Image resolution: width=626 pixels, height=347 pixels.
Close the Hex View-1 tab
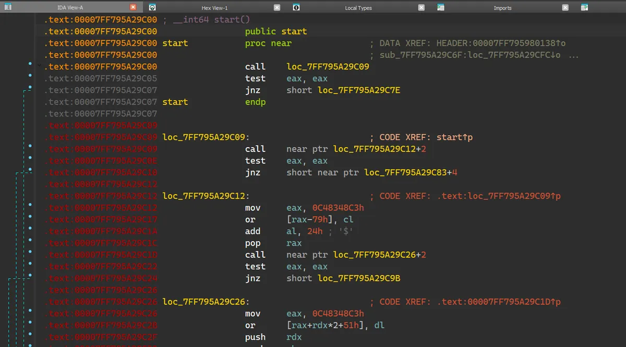coord(277,7)
